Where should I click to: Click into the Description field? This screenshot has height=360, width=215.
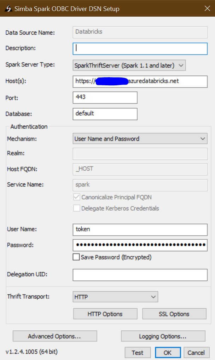tap(140, 48)
